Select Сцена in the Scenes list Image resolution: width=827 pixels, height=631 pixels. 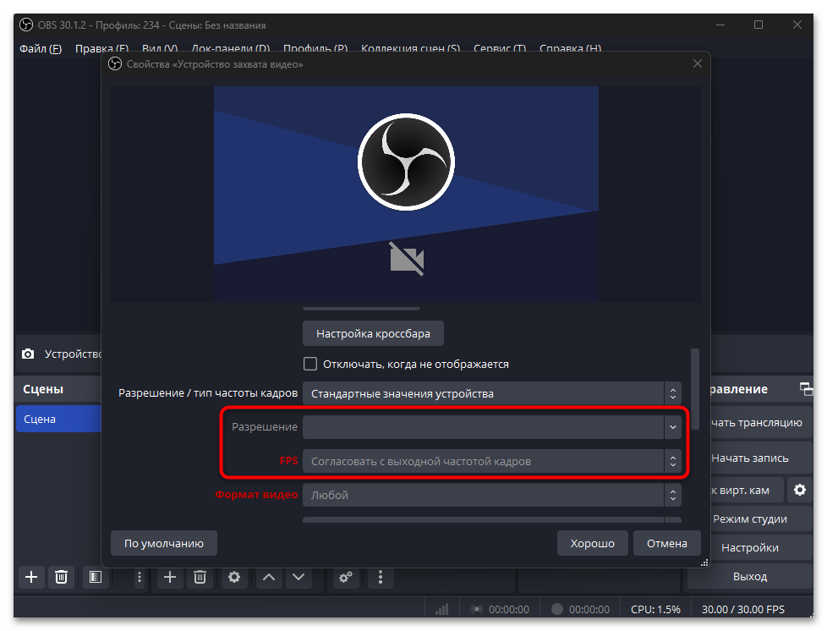point(58,419)
